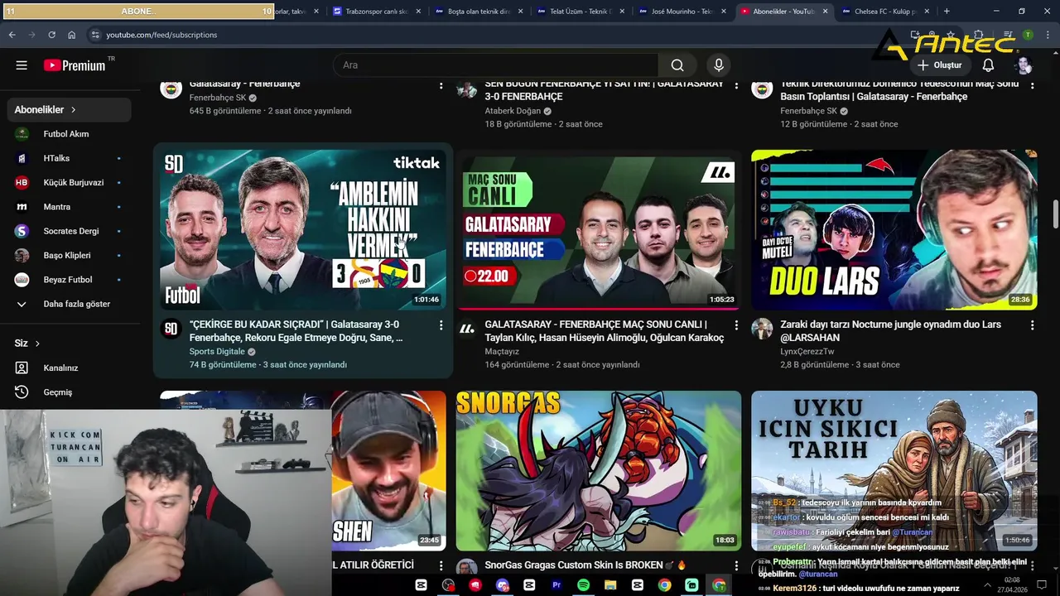This screenshot has height=596, width=1060.
Task: Click the Ataberk Doğan channel avatar
Action: tap(466, 89)
